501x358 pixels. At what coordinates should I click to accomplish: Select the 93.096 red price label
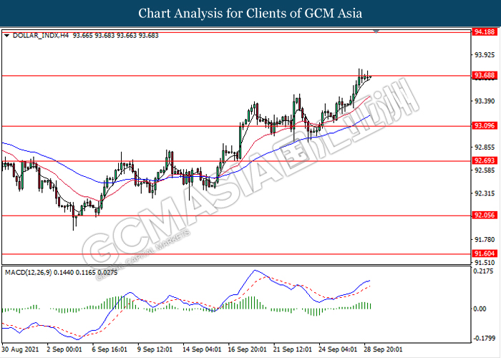point(485,125)
